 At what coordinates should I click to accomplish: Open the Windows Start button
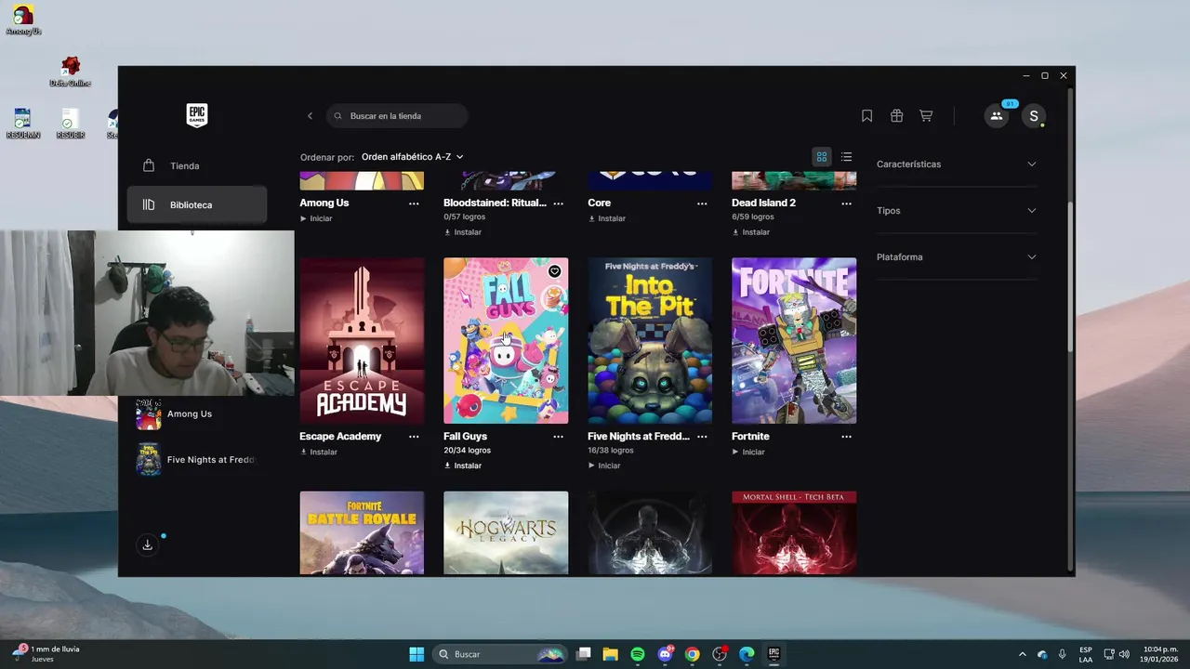416,654
